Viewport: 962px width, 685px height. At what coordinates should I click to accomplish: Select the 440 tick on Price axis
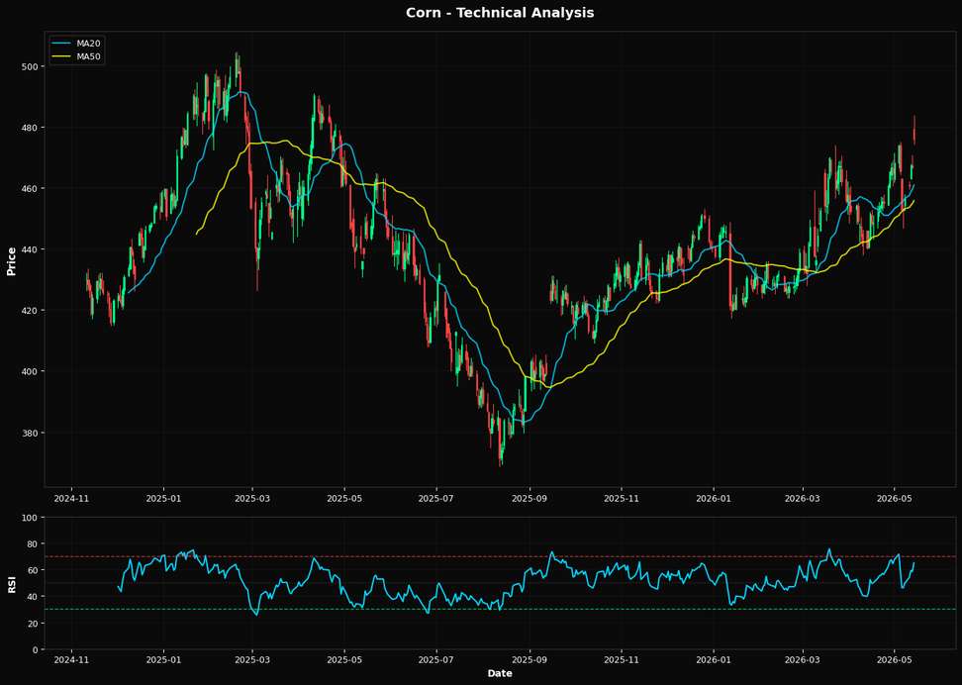coord(32,249)
